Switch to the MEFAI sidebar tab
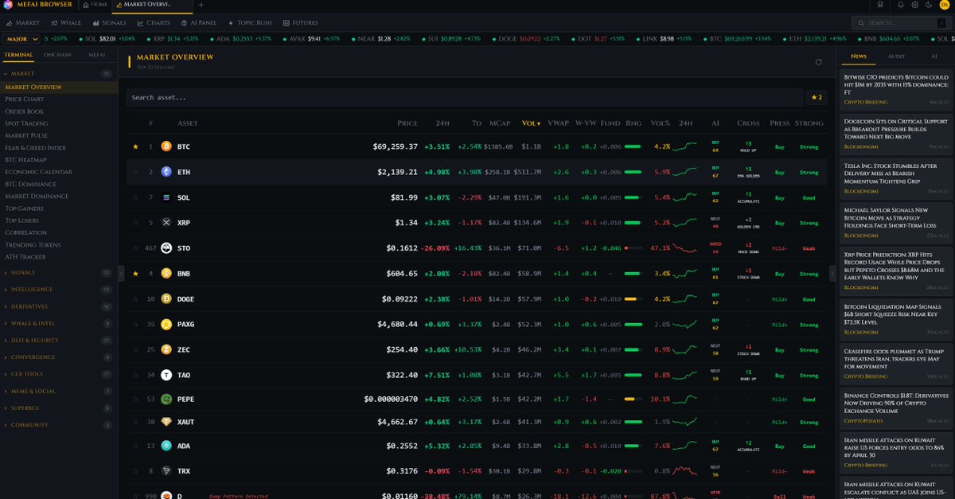The width and height of the screenshot is (955, 499). [96, 55]
